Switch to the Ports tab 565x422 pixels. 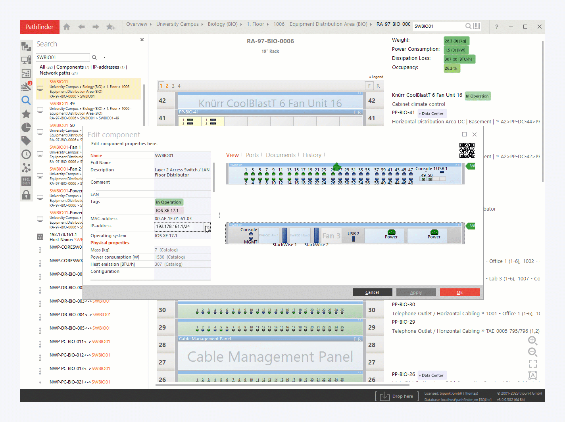(252, 155)
